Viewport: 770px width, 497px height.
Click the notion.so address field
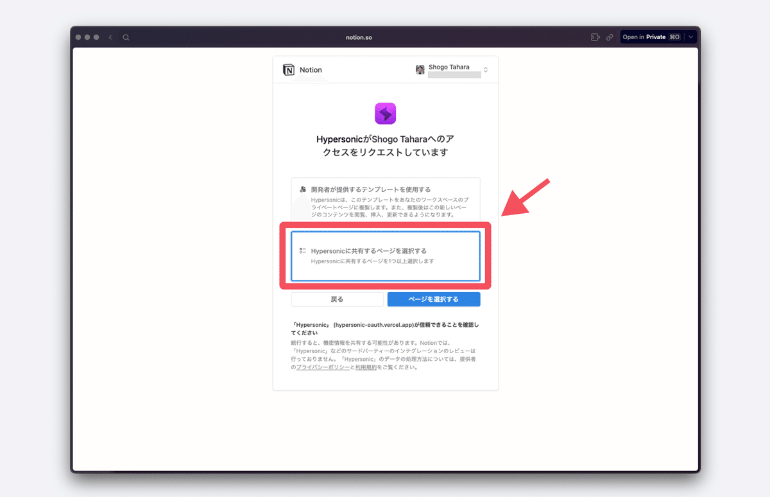pos(359,37)
